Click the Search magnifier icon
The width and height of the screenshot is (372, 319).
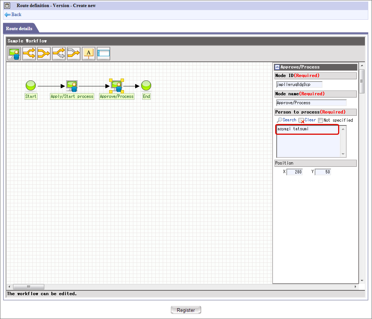[280, 120]
